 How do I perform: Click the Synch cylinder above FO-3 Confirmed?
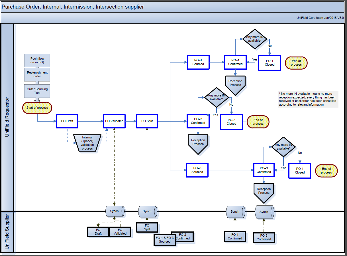pos(264,212)
